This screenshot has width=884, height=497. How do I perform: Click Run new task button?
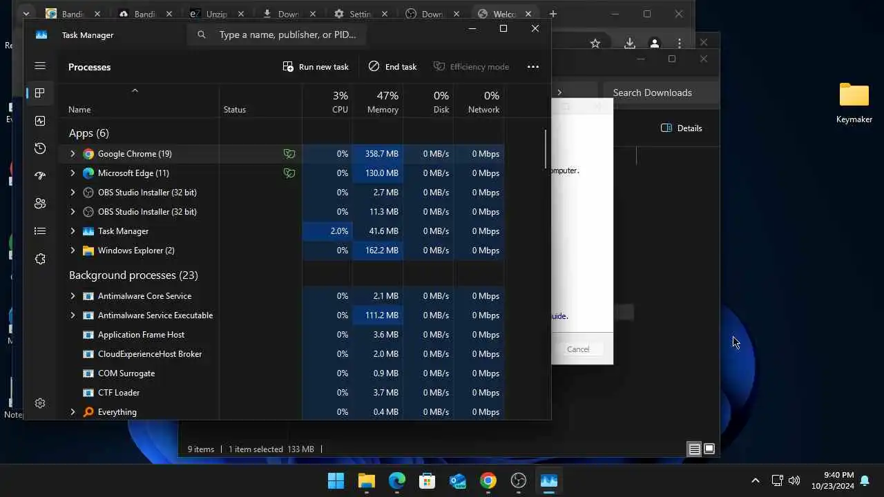[316, 67]
